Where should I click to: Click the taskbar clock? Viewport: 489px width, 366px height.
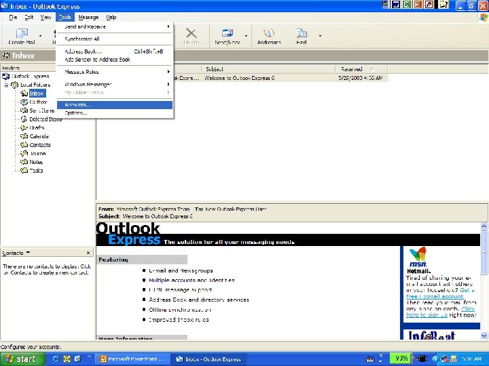click(471, 359)
